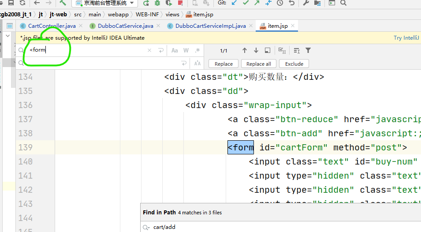This screenshot has height=232, width=421.
Task: Toggle Words (W) search option
Action: (186, 50)
